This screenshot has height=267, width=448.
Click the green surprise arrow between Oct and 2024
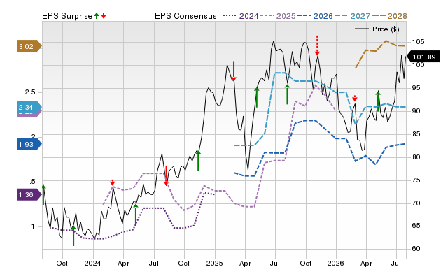(73, 236)
